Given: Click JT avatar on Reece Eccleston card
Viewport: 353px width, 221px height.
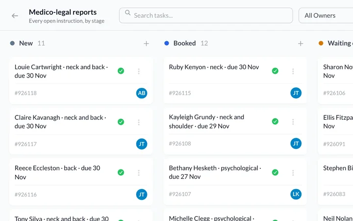Looking at the screenshot, I should 142,194.
